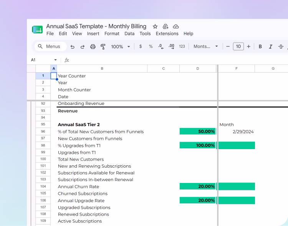Click the 'Renewed Susbcriptions' cell
288x226 pixels.
click(102, 214)
